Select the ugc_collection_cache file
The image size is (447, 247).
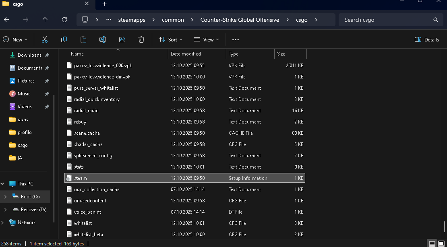coord(185,189)
